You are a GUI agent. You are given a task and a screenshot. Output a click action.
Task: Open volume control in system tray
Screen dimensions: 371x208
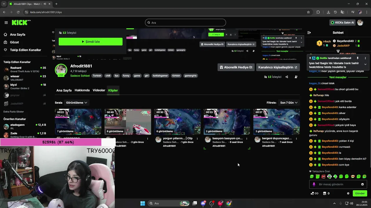[351, 203]
